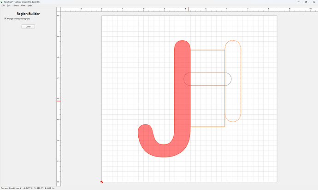The image size is (318, 190).
Task: Click the Carbide Create app icon in title bar
Action: click(2, 2)
